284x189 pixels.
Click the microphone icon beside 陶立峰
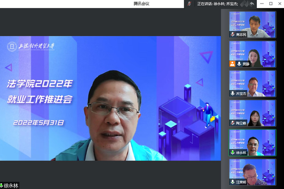point(232,123)
